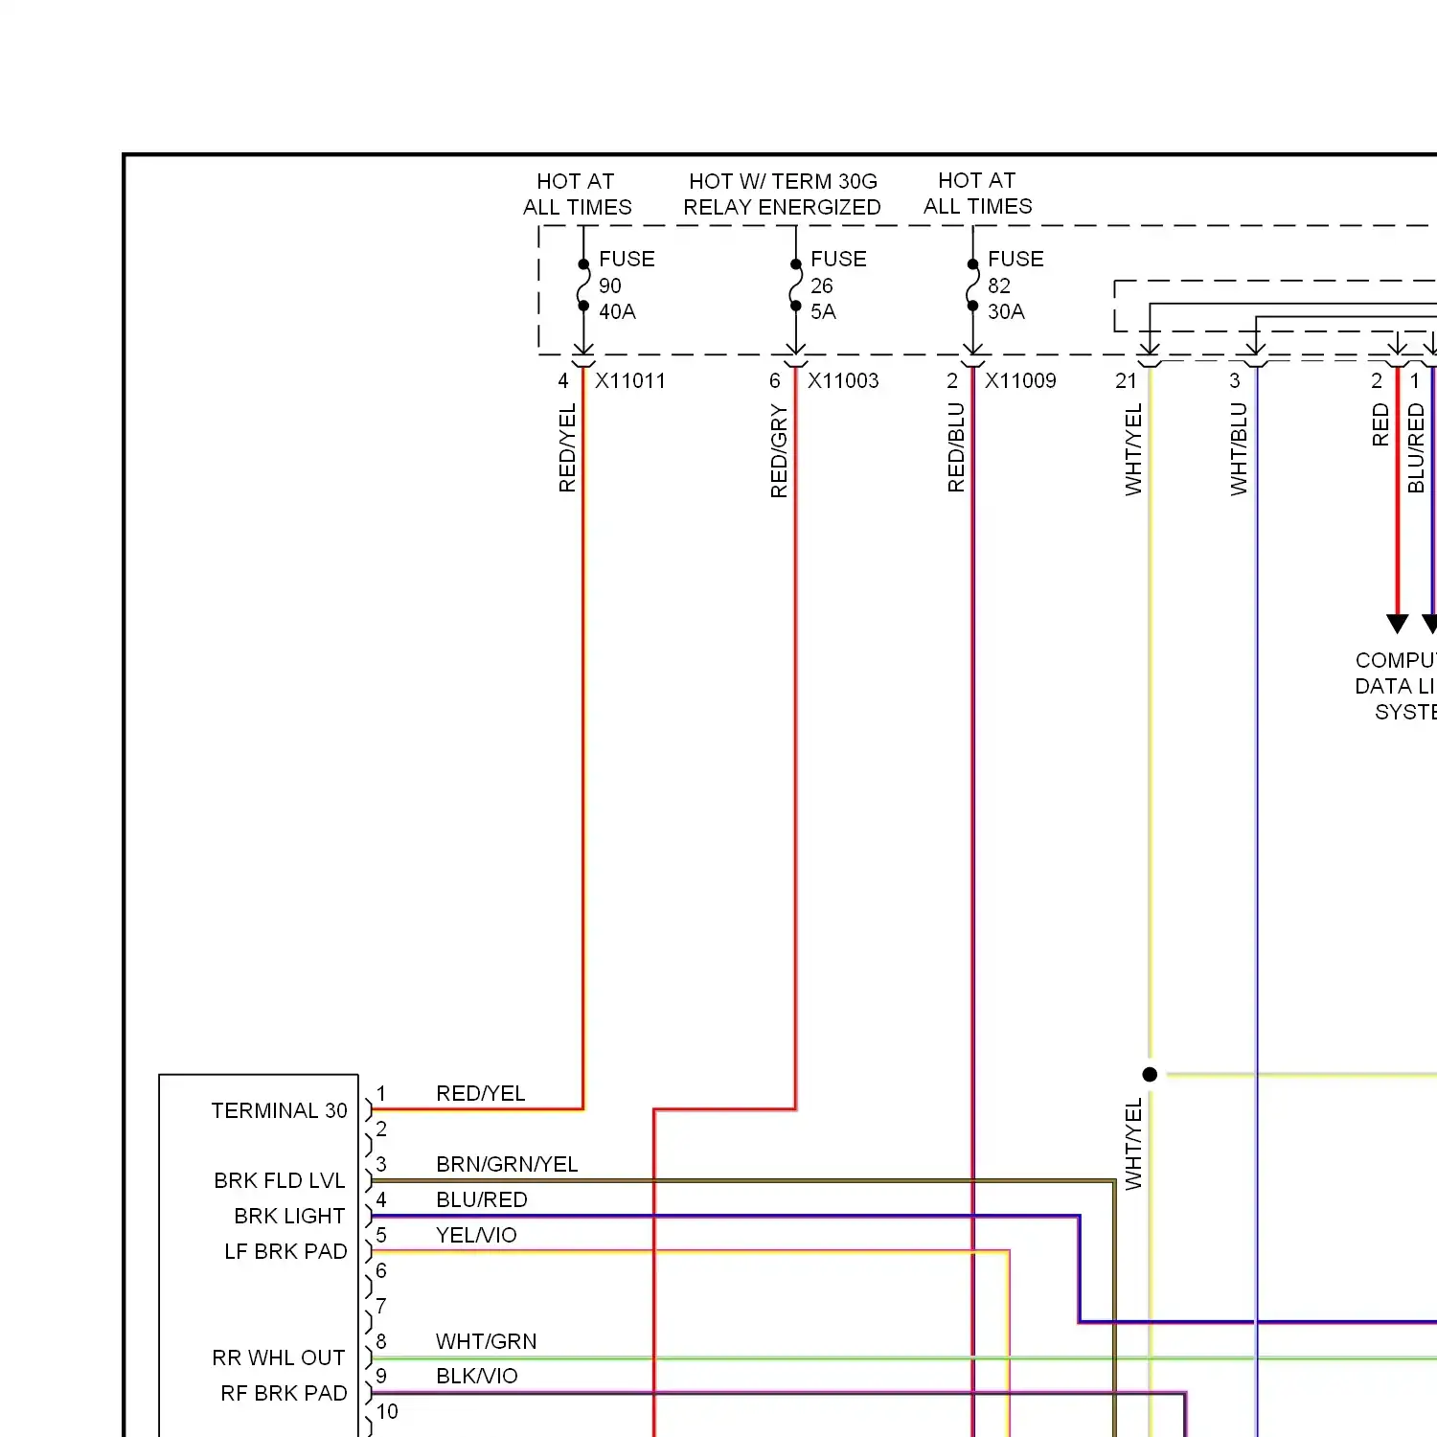Click module pin number "7"

point(381,1306)
